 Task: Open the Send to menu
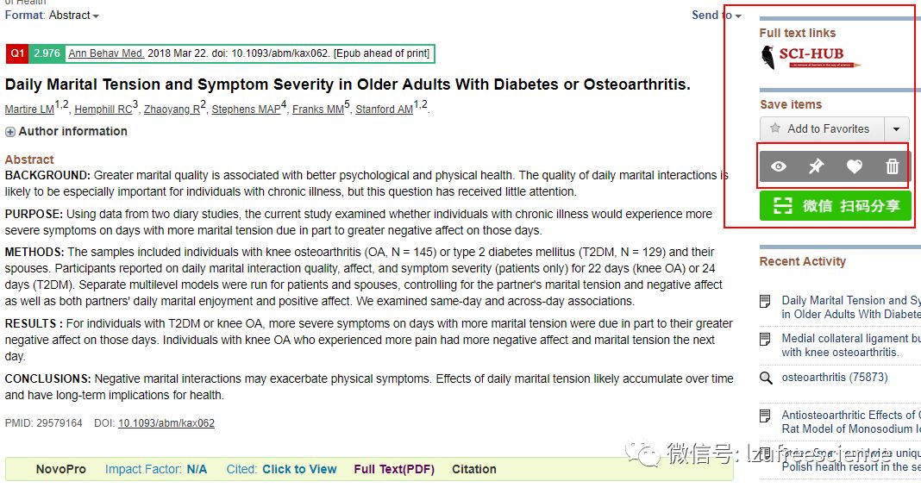[x=716, y=16]
